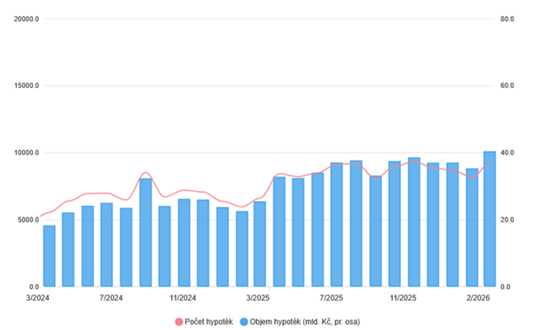Toggle the Počet hypoték legend series
Screen dimensions: 534x330
click(204, 322)
